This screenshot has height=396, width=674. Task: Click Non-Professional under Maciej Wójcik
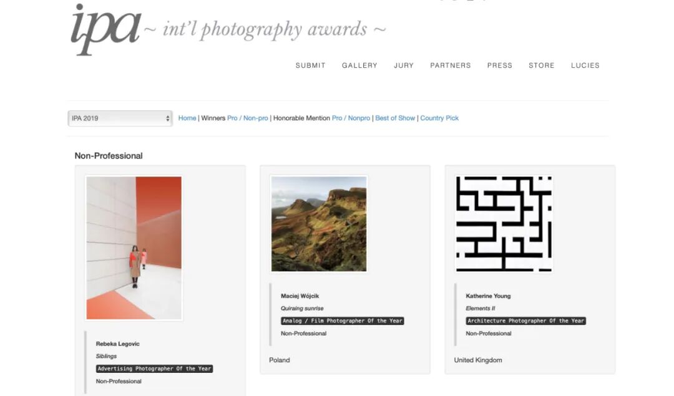(303, 333)
